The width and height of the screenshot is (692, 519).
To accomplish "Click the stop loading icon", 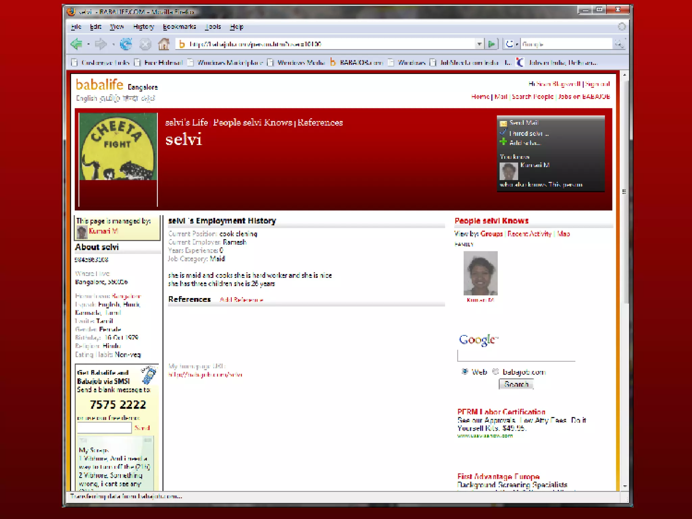I will [145, 44].
